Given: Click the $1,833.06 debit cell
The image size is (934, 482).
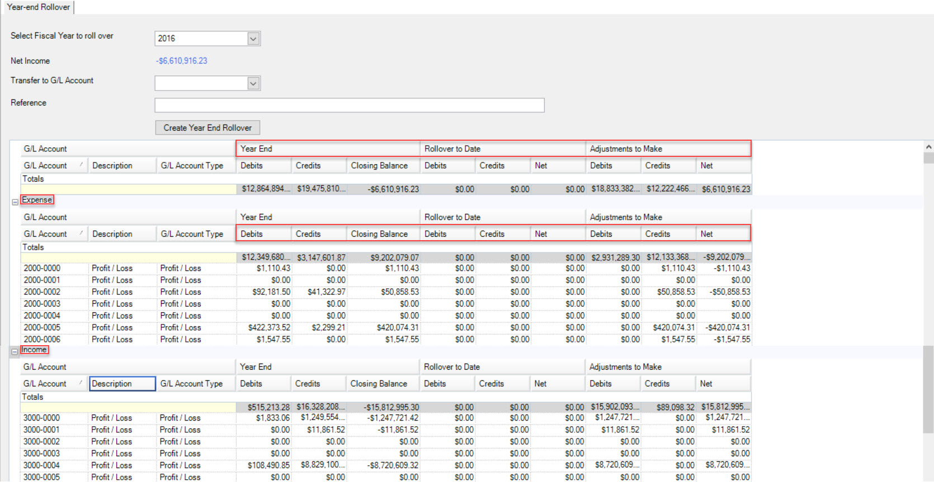Looking at the screenshot, I should point(263,418).
